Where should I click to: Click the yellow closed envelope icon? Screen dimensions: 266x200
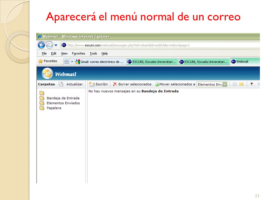click(x=241, y=84)
